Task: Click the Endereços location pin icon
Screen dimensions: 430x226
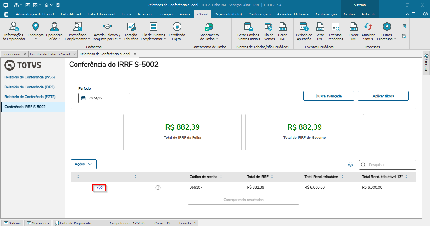Action: coord(36,26)
